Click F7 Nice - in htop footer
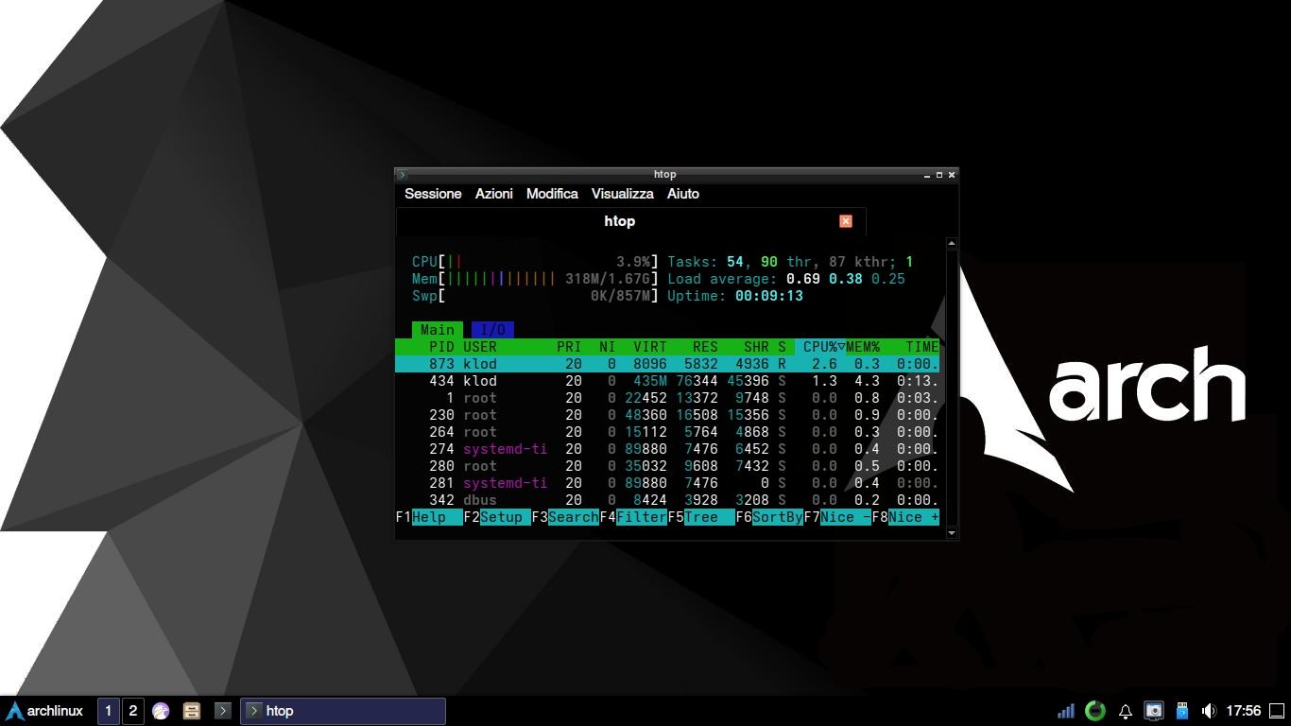The width and height of the screenshot is (1291, 726). (837, 517)
